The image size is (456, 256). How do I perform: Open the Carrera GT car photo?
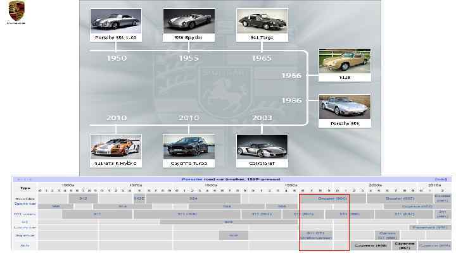[x=262, y=147]
